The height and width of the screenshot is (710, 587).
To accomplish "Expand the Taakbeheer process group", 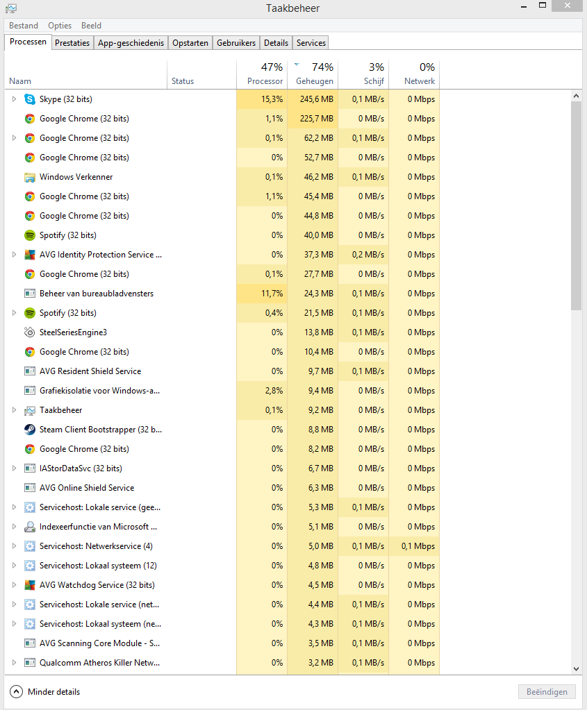I will [x=14, y=410].
